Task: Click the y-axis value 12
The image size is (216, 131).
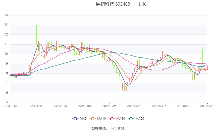Action: 6,34
